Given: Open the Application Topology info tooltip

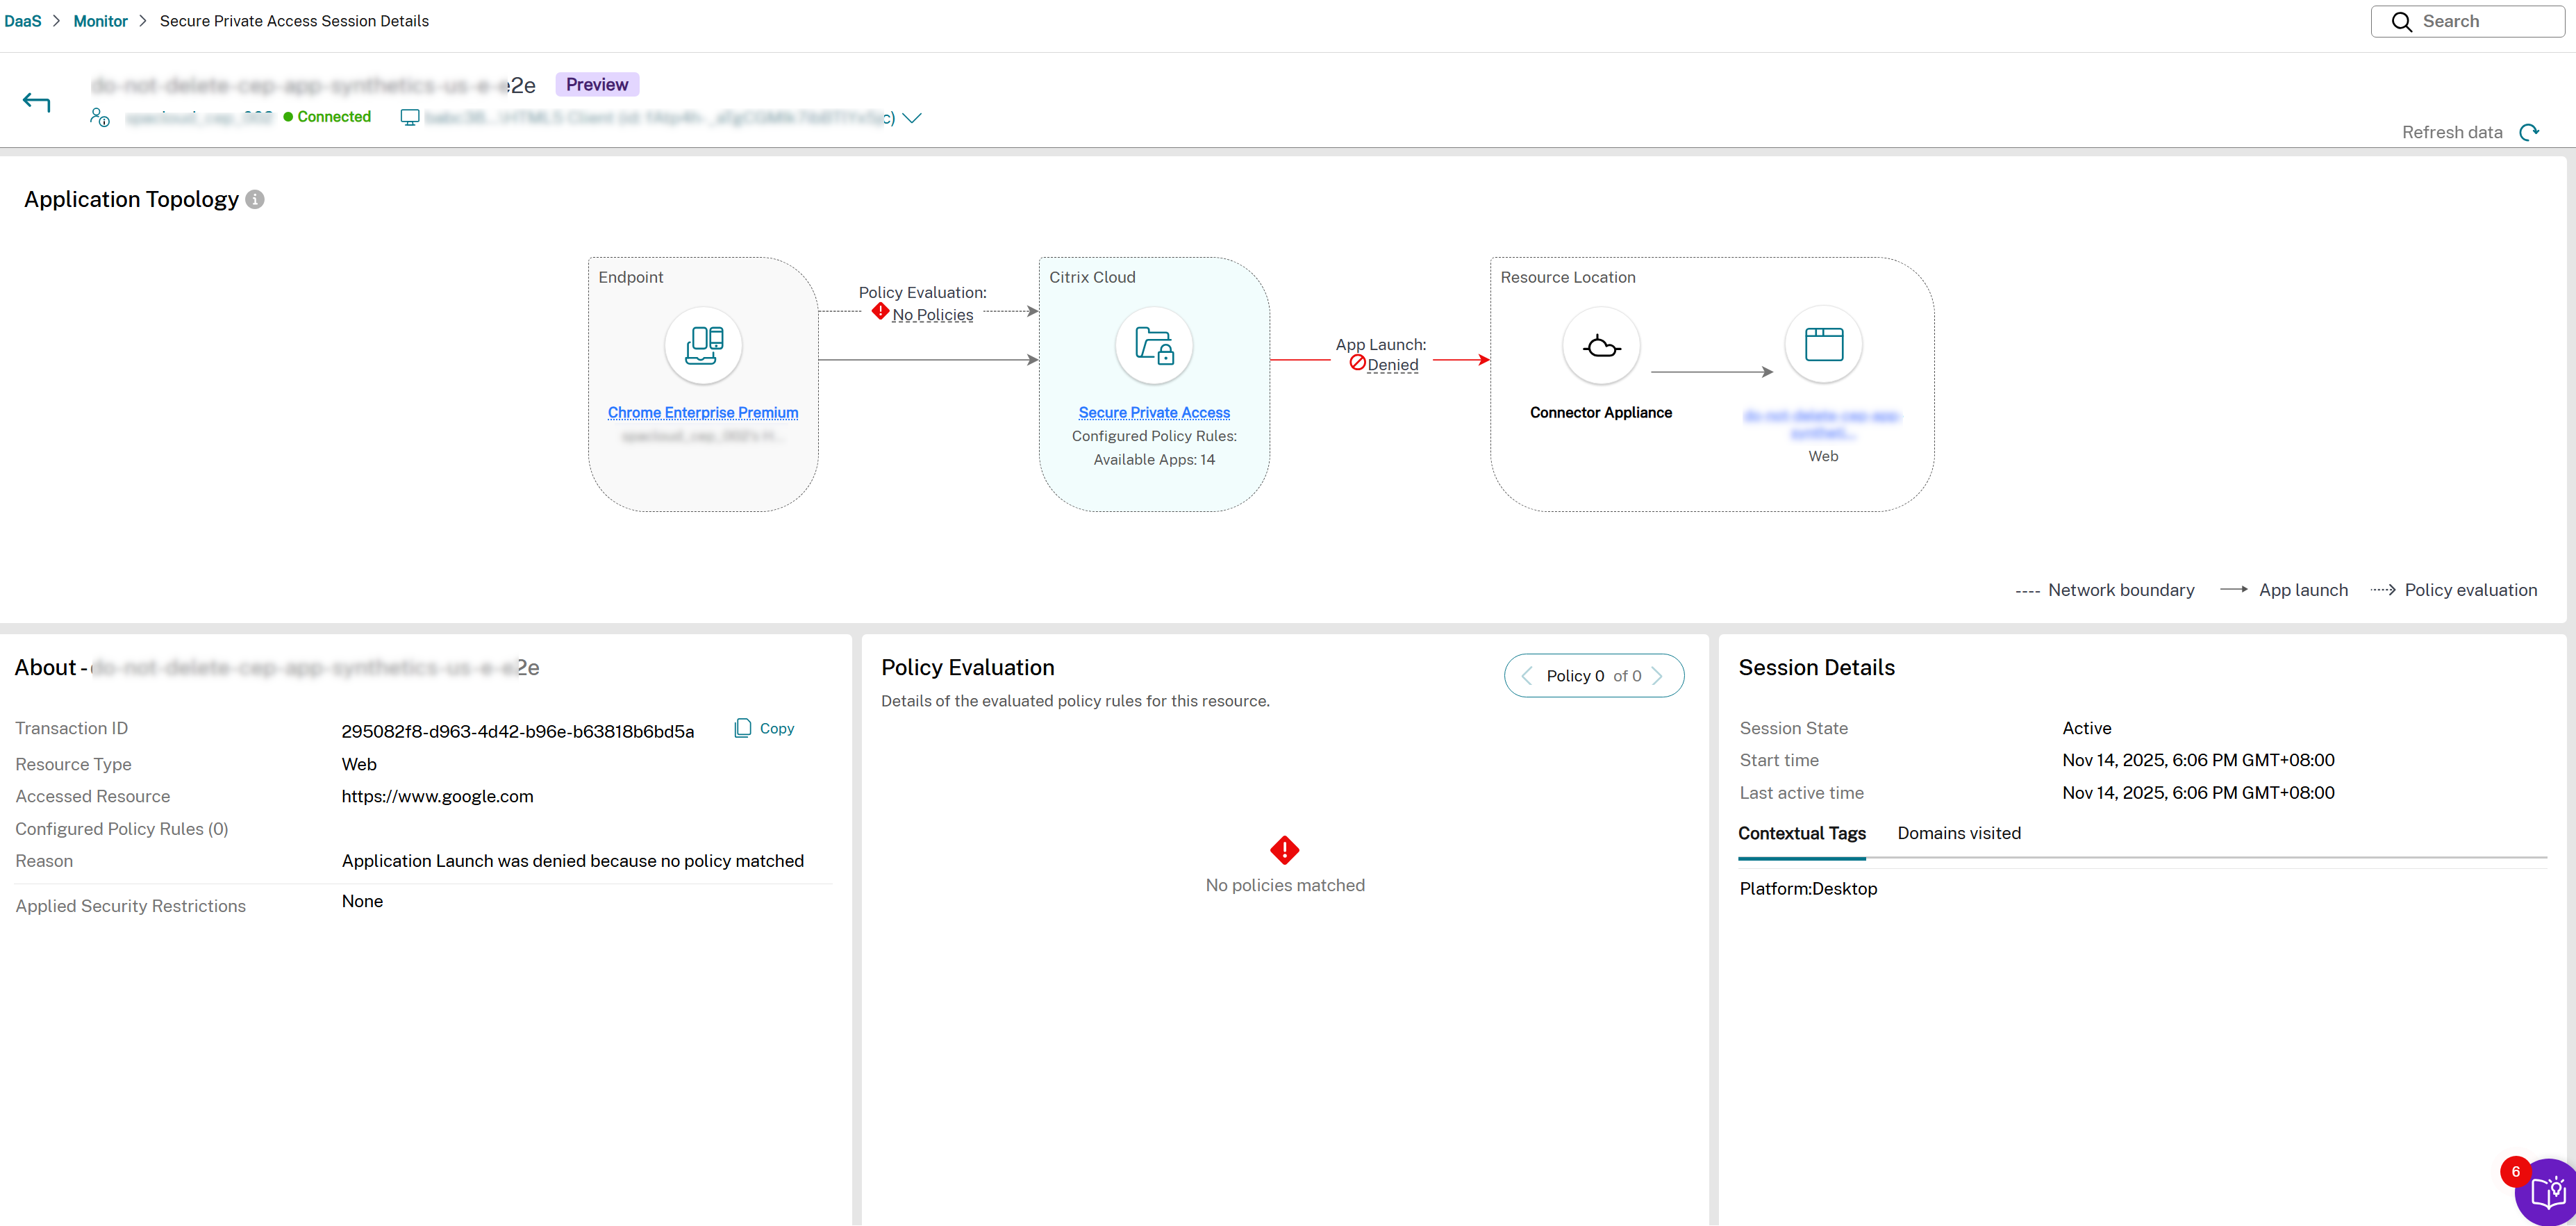Looking at the screenshot, I should pos(255,199).
